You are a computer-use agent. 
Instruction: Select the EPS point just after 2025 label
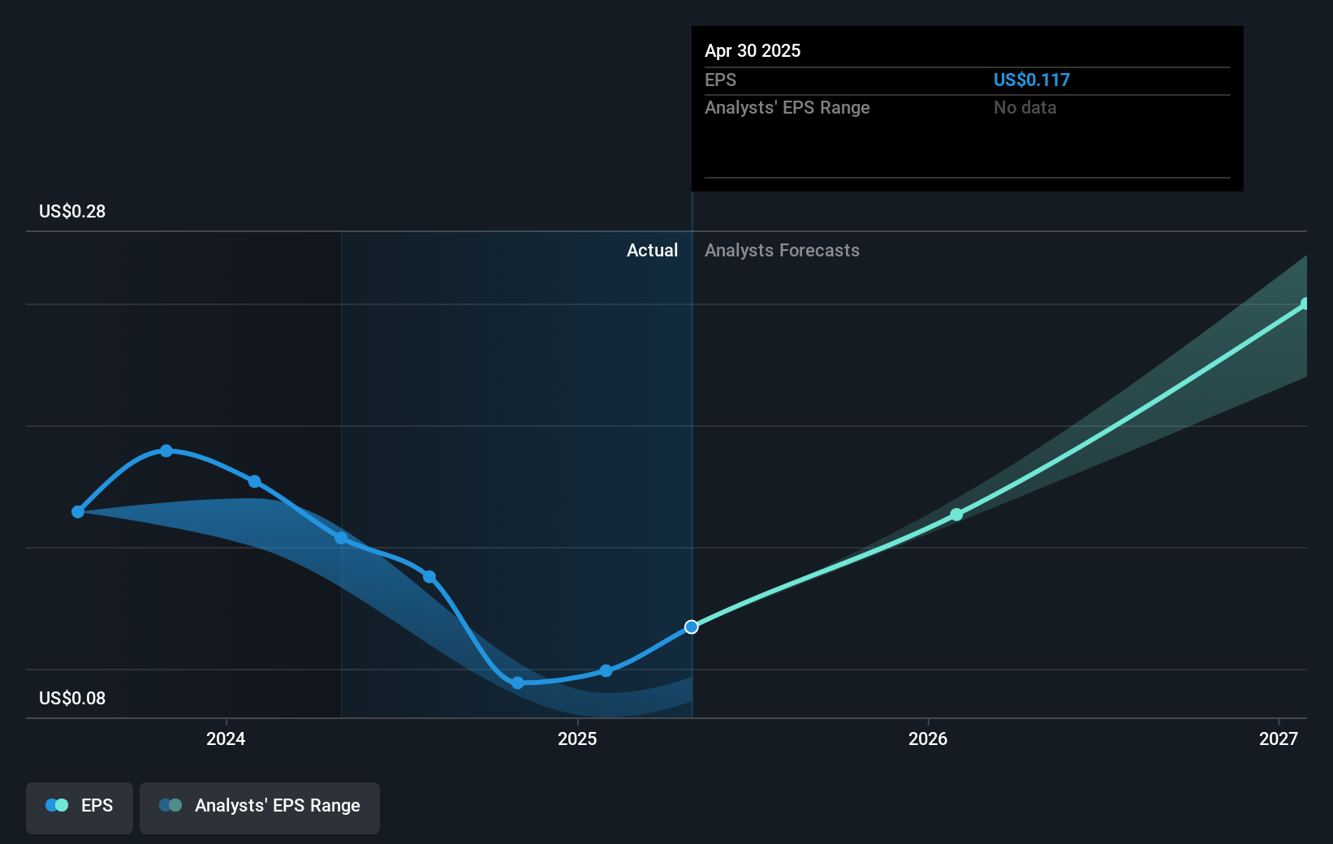pos(606,670)
